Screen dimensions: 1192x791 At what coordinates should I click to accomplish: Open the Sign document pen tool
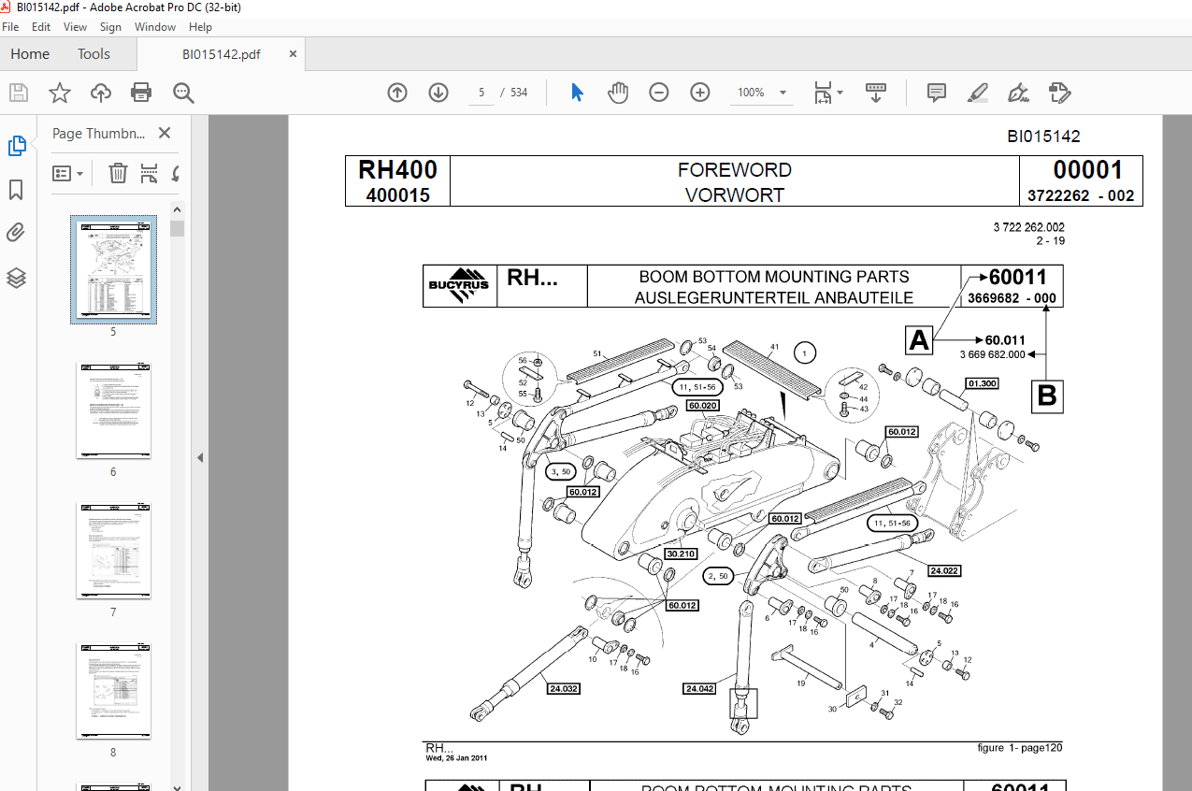[x=1018, y=93]
